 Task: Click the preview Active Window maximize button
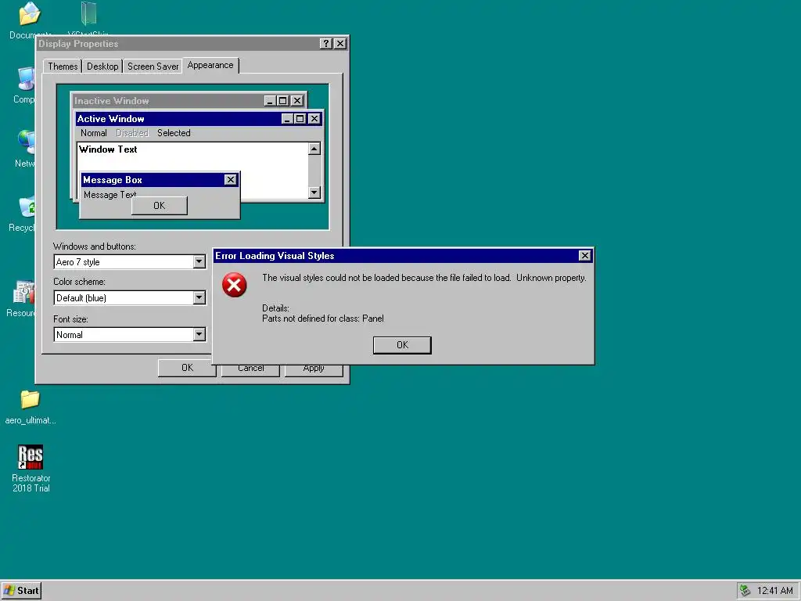[x=300, y=119]
